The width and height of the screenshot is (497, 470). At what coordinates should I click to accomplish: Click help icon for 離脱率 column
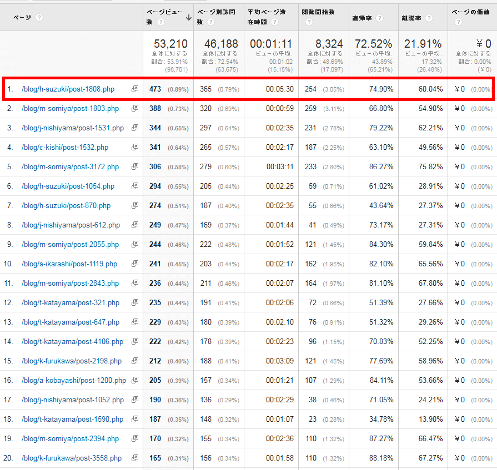click(x=428, y=18)
